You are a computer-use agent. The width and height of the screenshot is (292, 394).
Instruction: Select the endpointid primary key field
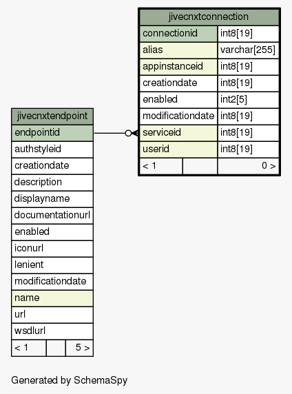52,133
